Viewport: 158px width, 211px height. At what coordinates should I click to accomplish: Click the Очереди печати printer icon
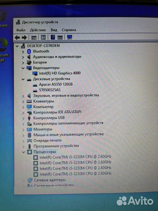click(29, 141)
